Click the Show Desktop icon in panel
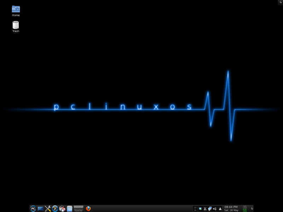Viewport: 283px width, 212px height. tap(40, 209)
